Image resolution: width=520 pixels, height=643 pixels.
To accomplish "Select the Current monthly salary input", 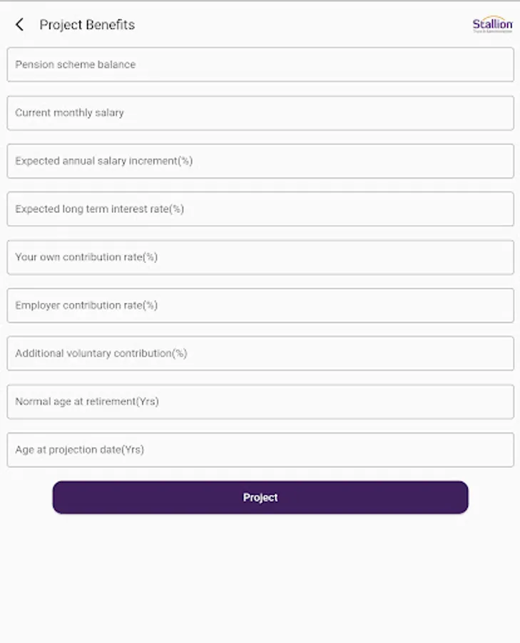I will (260, 113).
